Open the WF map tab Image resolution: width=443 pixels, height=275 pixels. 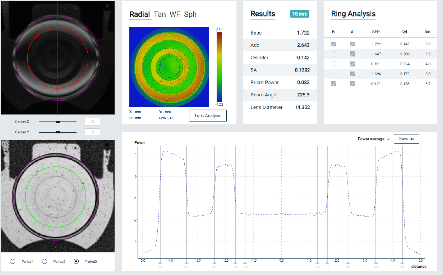click(175, 14)
